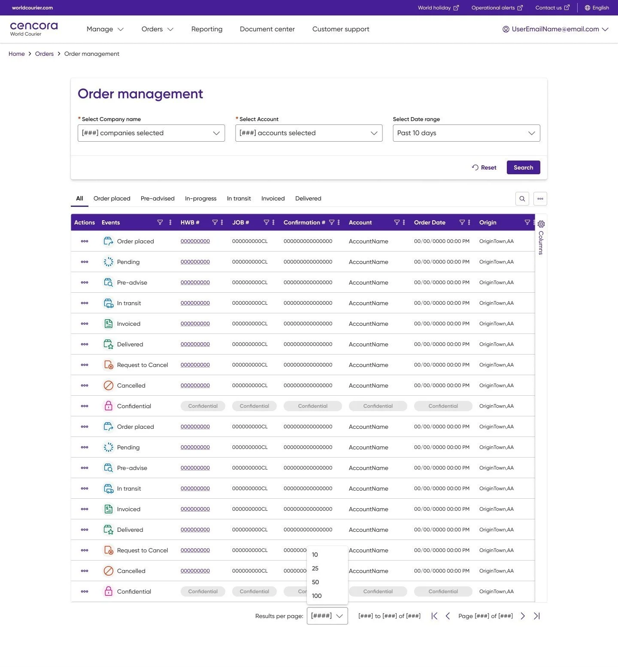Open actions menu for last Confidential row
618x667 pixels.
tap(85, 591)
